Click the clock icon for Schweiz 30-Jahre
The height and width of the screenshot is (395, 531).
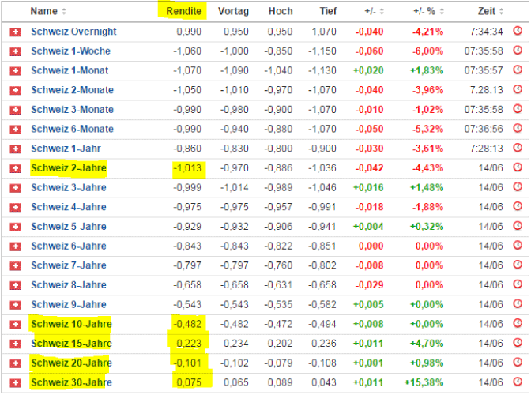[x=518, y=382]
